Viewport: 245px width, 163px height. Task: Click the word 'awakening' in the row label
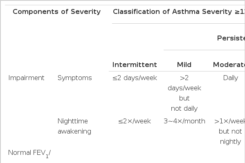(74, 131)
